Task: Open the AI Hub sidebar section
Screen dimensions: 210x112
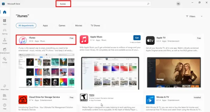Action: pyautogui.click(x=4, y=60)
